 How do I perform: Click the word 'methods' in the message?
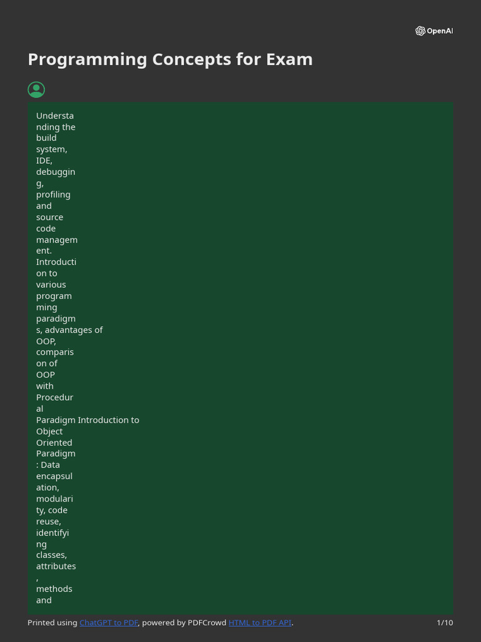(54, 589)
